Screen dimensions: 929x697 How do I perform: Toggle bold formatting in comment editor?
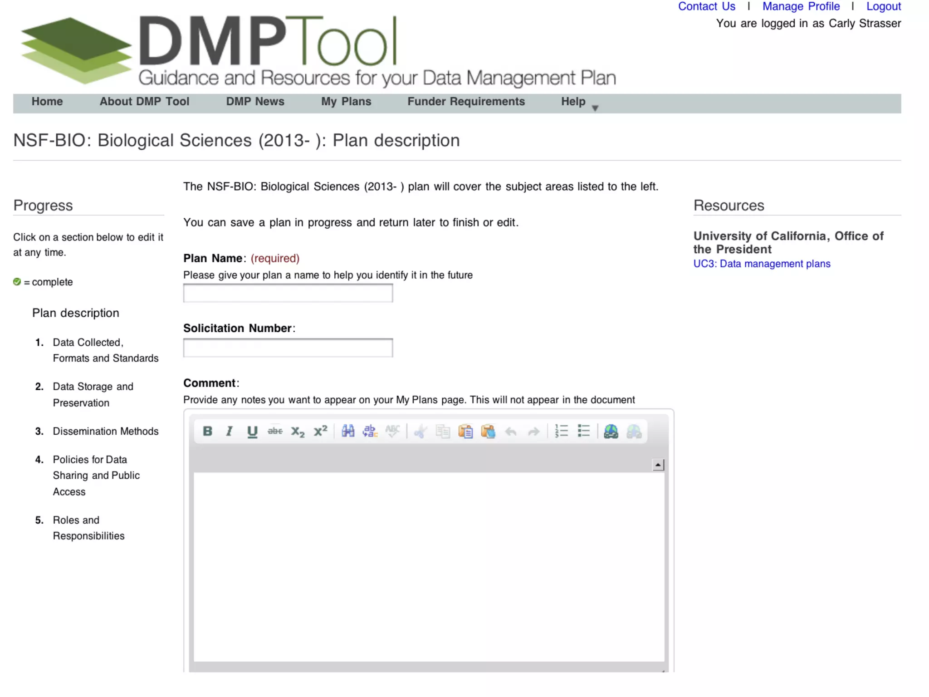tap(207, 431)
